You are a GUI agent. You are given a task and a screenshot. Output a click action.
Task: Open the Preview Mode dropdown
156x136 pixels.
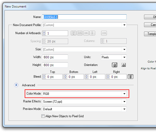pyautogui.click(x=124, y=109)
